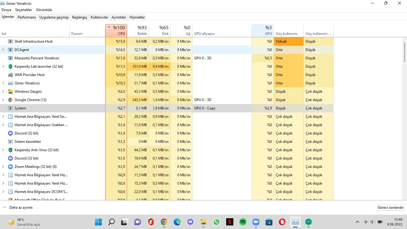Open Microsoft Store from the taskbar

coord(269,222)
